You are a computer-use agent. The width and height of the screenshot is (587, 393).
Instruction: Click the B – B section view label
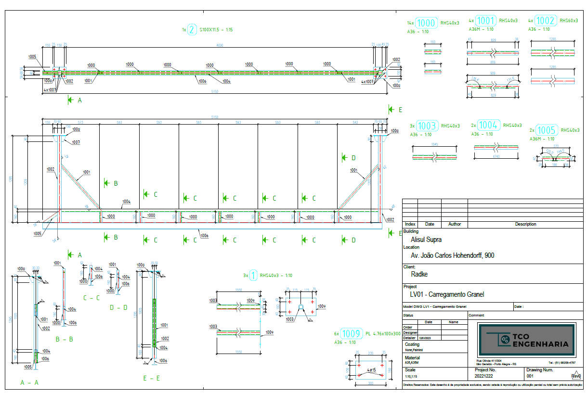(x=64, y=339)
